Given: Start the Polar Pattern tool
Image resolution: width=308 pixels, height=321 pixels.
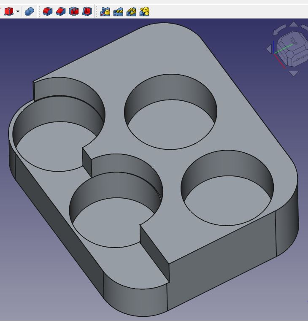Looking at the screenshot, I should pos(131,11).
